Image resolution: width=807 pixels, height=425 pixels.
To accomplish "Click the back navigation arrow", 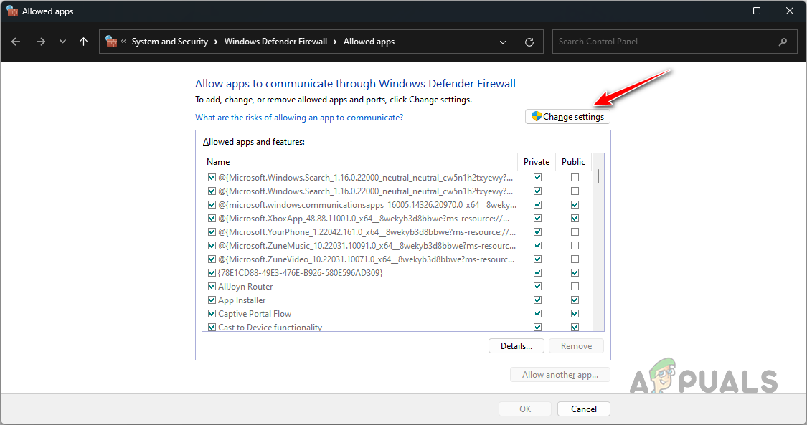I will (x=16, y=42).
